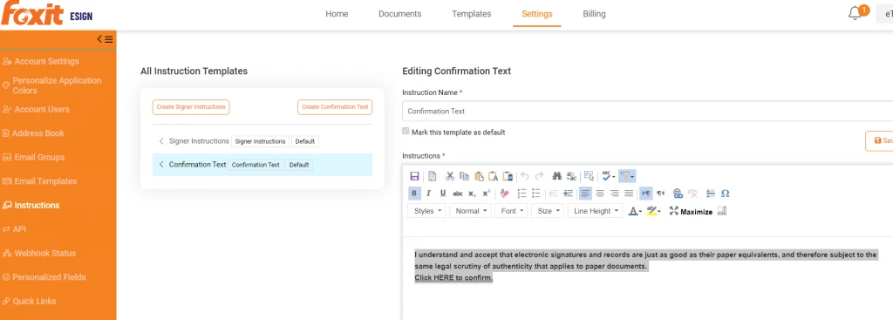Click the Insert Link icon

coord(678,193)
